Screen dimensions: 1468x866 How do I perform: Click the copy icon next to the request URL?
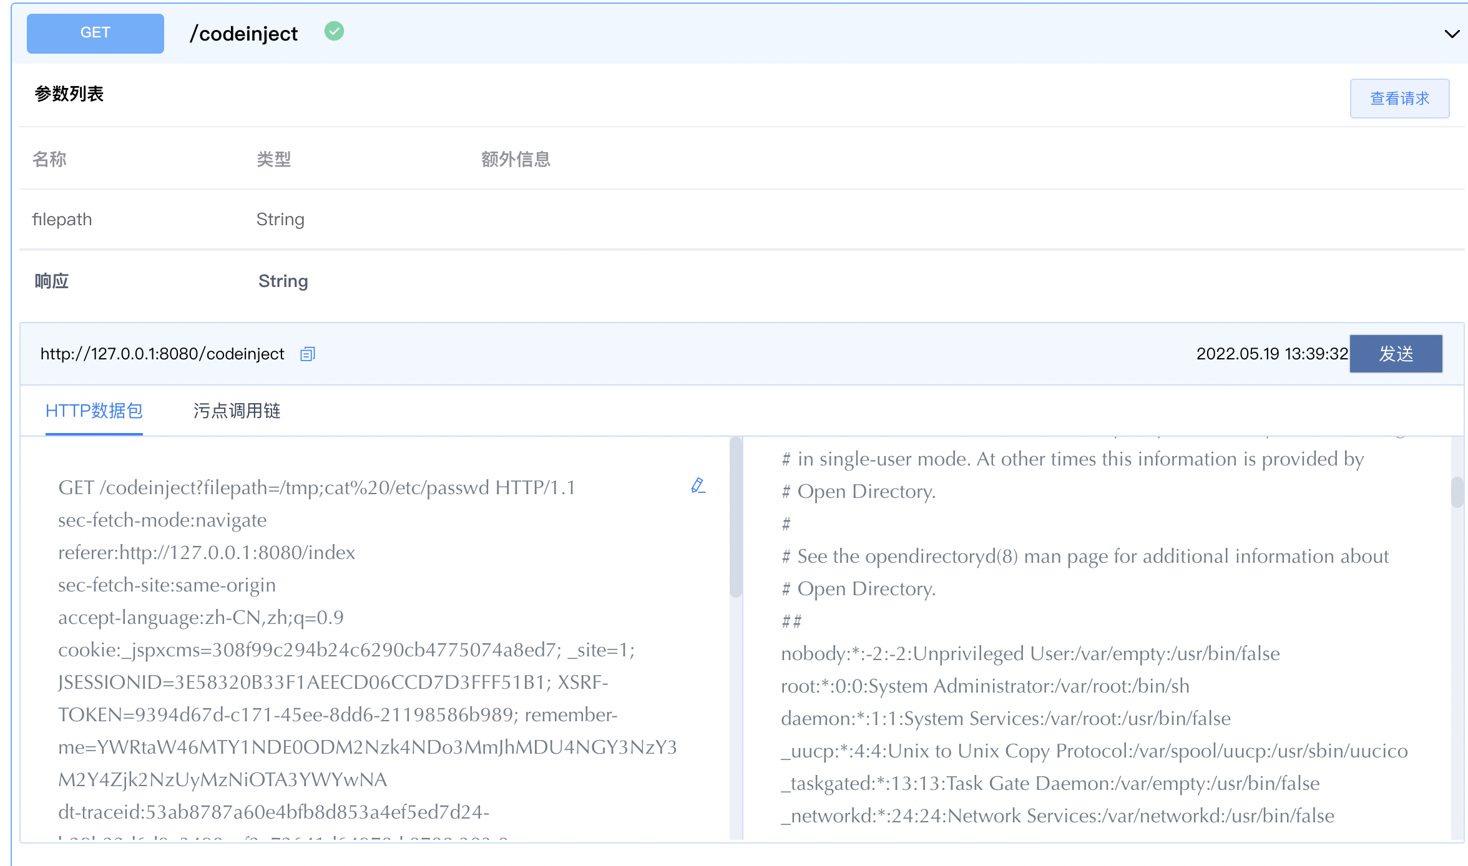point(307,354)
